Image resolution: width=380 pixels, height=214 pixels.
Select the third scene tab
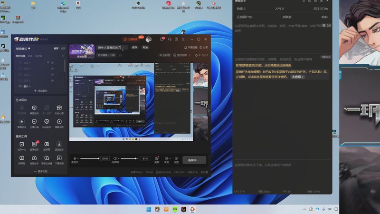pos(38,56)
